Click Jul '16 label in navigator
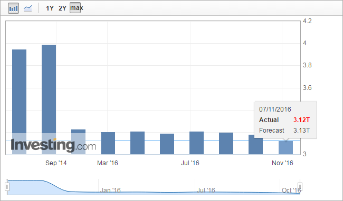The image size is (343, 201). [x=206, y=190]
